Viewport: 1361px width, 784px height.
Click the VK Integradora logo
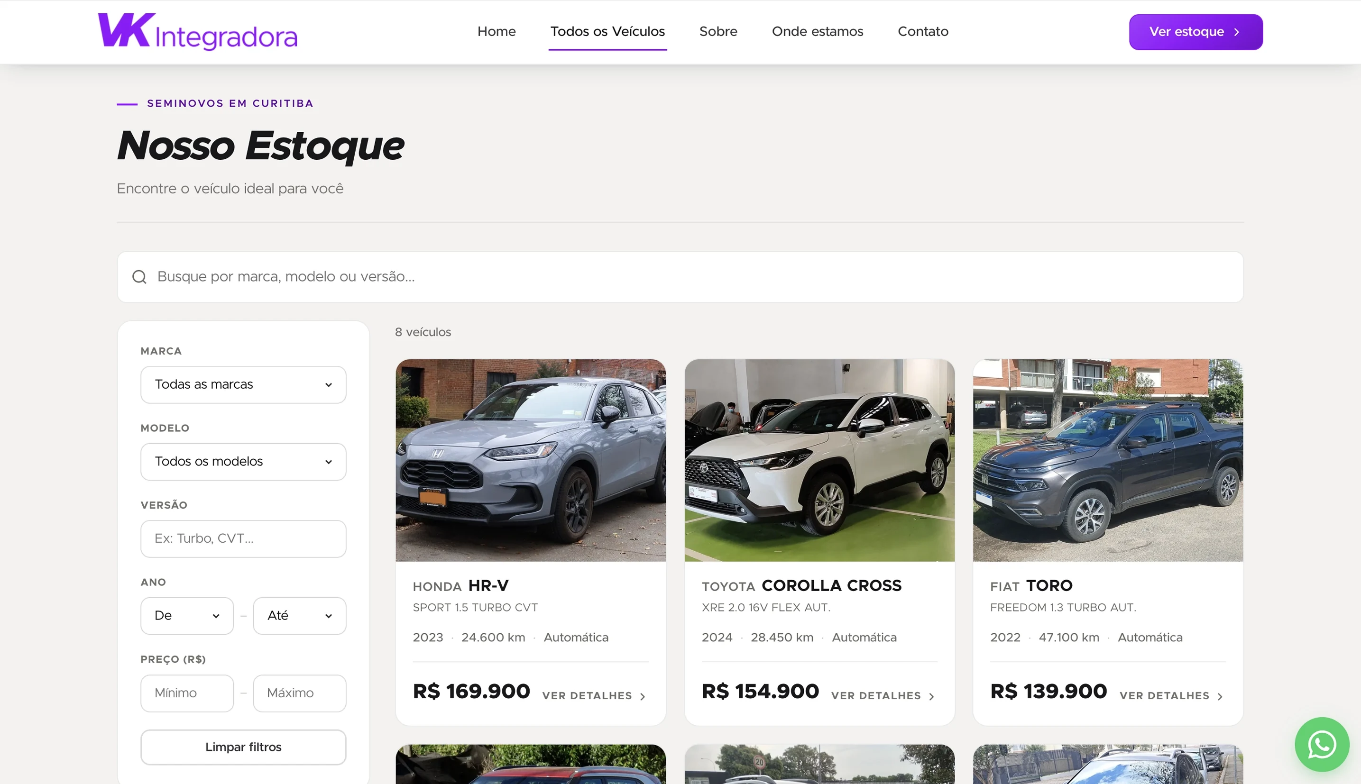pos(197,31)
